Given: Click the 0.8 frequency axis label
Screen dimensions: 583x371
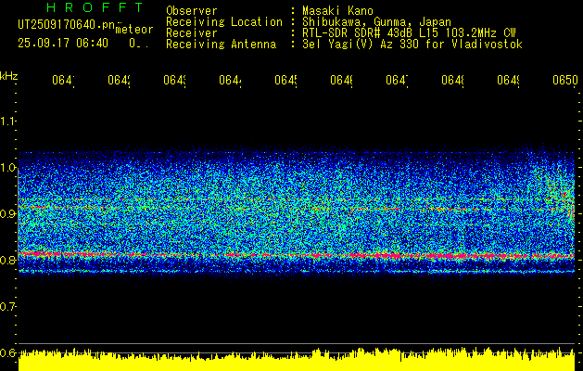Looking at the screenshot, I should (x=7, y=260).
